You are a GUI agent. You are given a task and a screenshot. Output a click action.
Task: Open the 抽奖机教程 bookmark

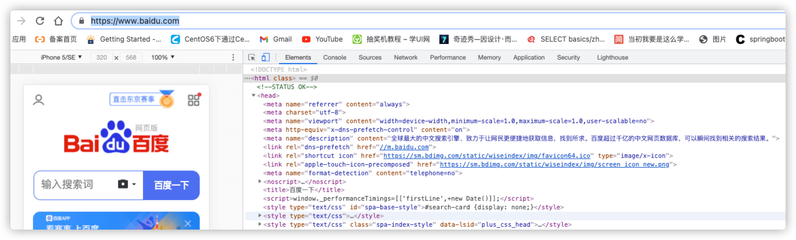coord(391,39)
